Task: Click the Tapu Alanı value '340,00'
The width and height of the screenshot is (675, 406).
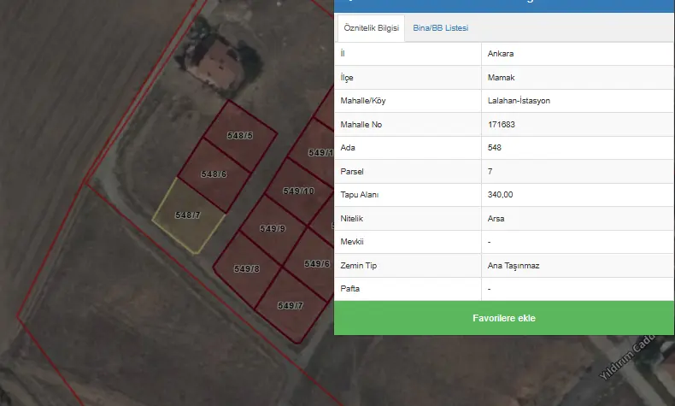Action: point(500,195)
